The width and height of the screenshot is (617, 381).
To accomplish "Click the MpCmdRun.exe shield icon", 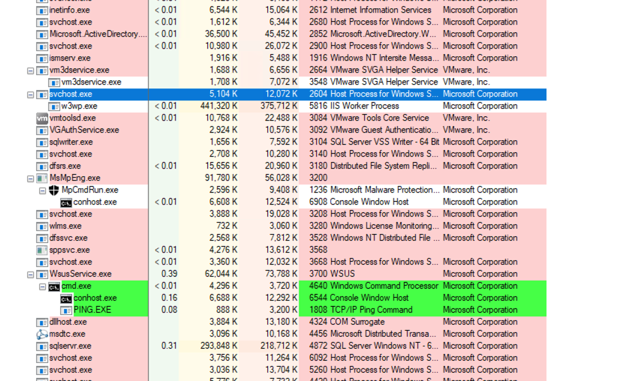I will tap(54, 190).
